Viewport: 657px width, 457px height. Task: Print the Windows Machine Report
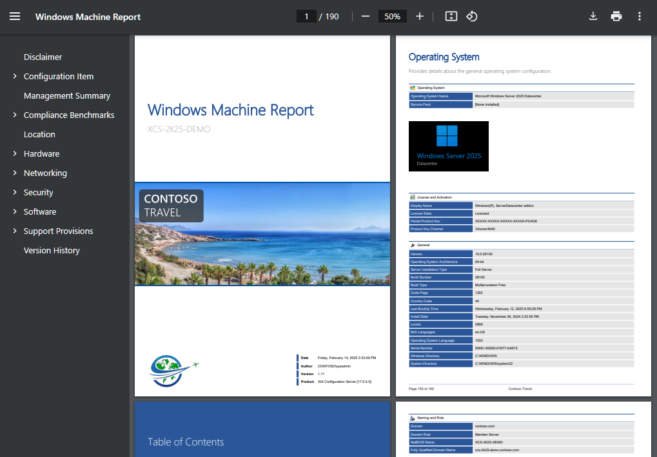tap(616, 16)
